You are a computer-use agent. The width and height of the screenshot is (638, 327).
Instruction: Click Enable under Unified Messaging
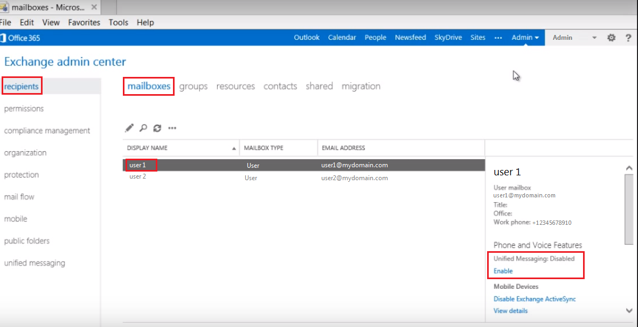(503, 271)
